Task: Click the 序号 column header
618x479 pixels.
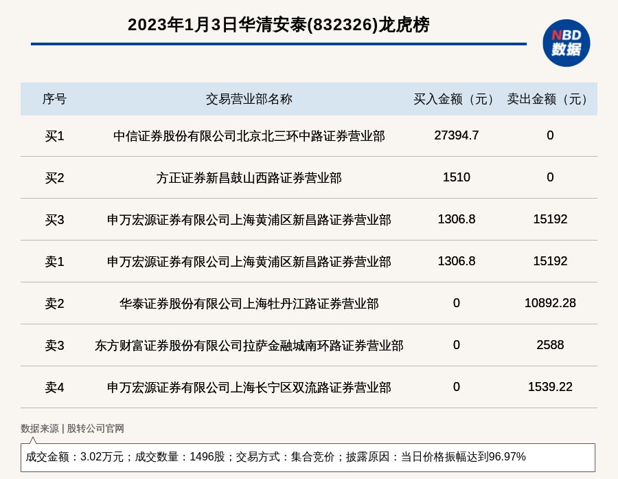Action: click(54, 99)
